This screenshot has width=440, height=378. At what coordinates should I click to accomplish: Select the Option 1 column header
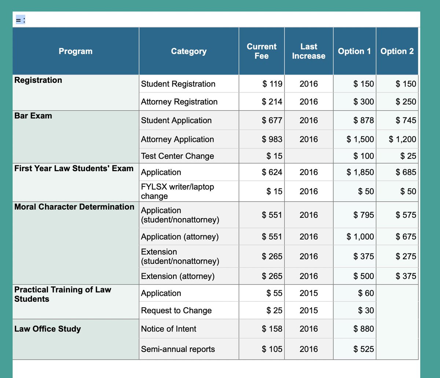tap(354, 51)
